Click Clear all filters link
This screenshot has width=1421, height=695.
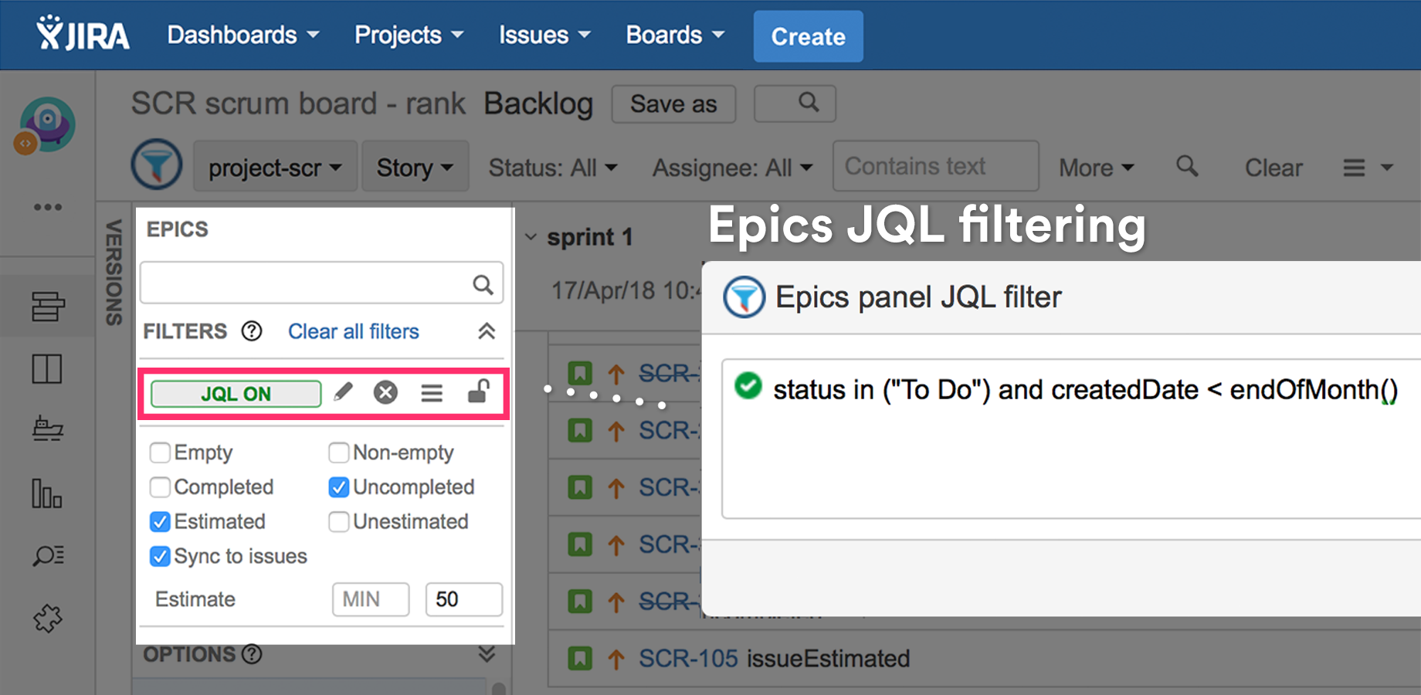354,331
